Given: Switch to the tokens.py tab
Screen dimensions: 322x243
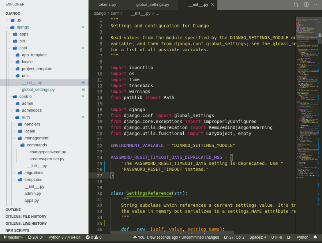Looking at the screenshot, I should click(107, 5).
